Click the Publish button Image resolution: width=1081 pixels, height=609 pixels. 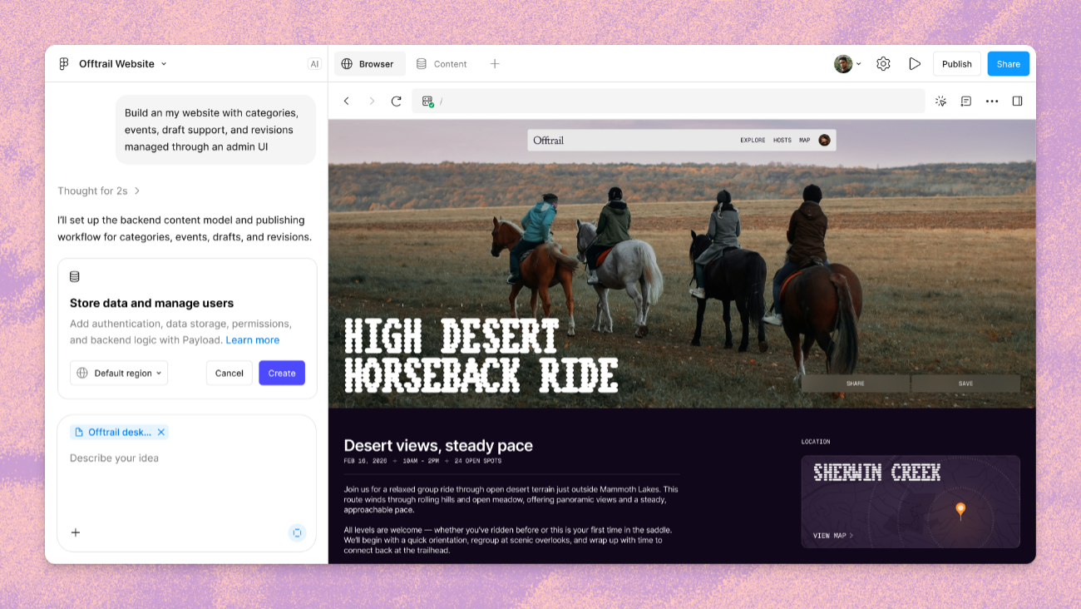pyautogui.click(x=957, y=64)
